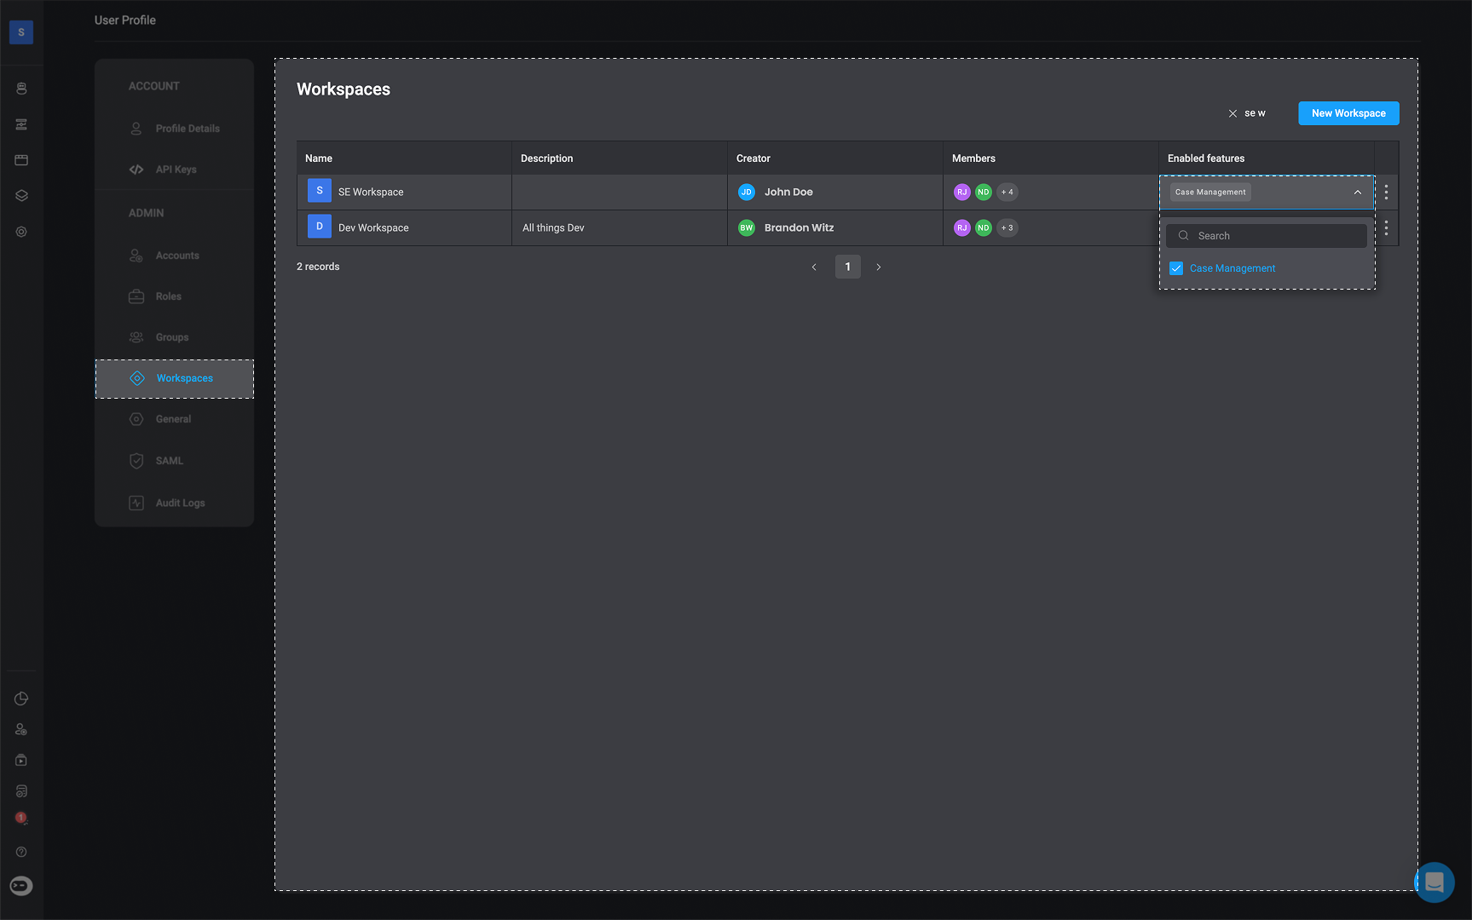Click the blue S workspace avatar in the left rail

[x=21, y=32]
